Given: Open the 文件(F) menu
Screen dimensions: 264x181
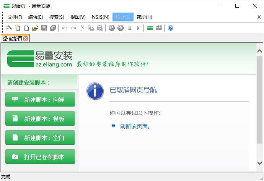Looking at the screenshot, I should tap(15, 17).
